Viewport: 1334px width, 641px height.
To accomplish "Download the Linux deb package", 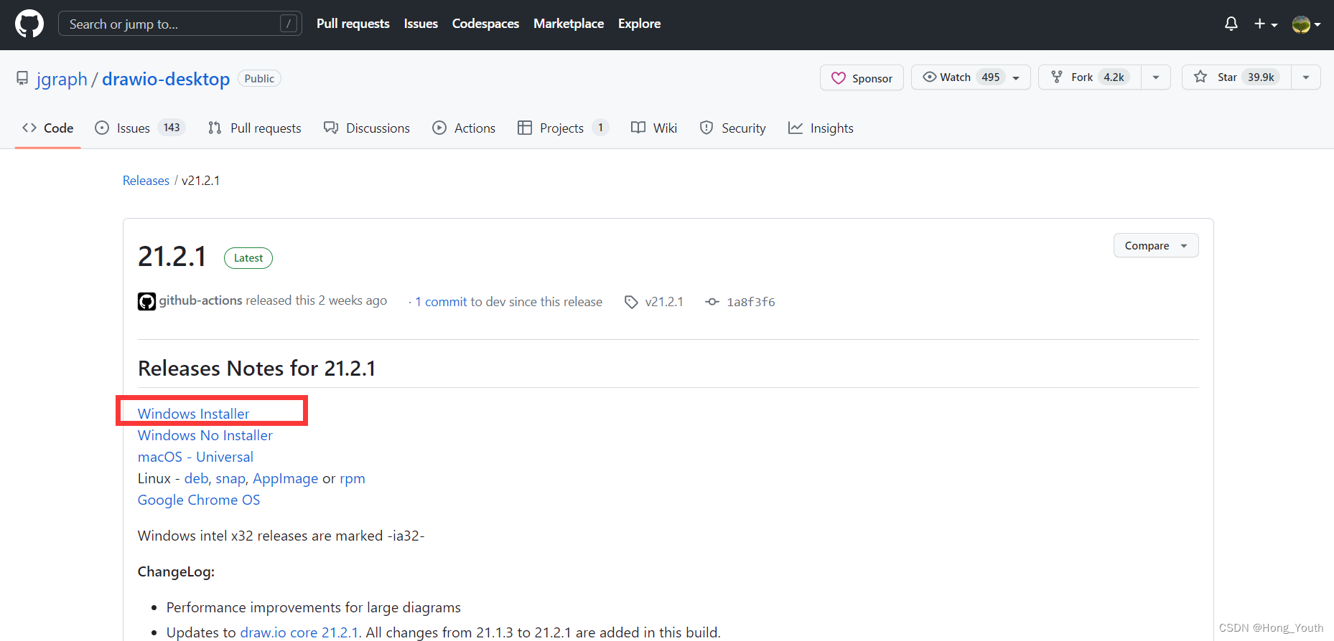I will 196,478.
